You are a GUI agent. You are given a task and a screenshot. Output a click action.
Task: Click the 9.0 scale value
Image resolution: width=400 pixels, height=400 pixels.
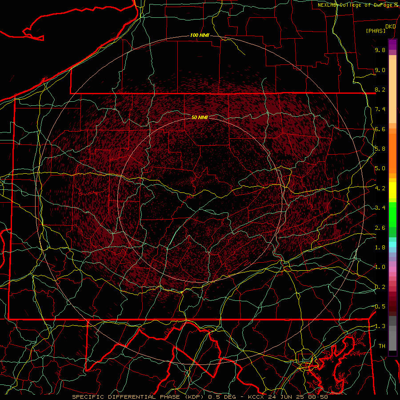point(380,70)
